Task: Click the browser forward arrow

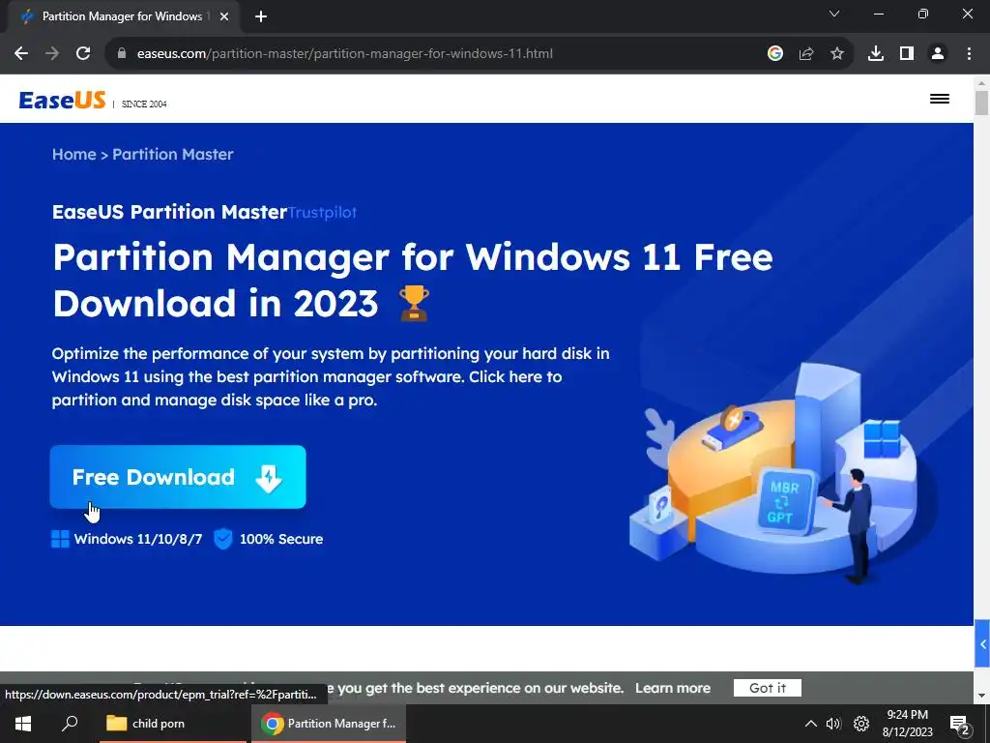Action: pyautogui.click(x=52, y=54)
